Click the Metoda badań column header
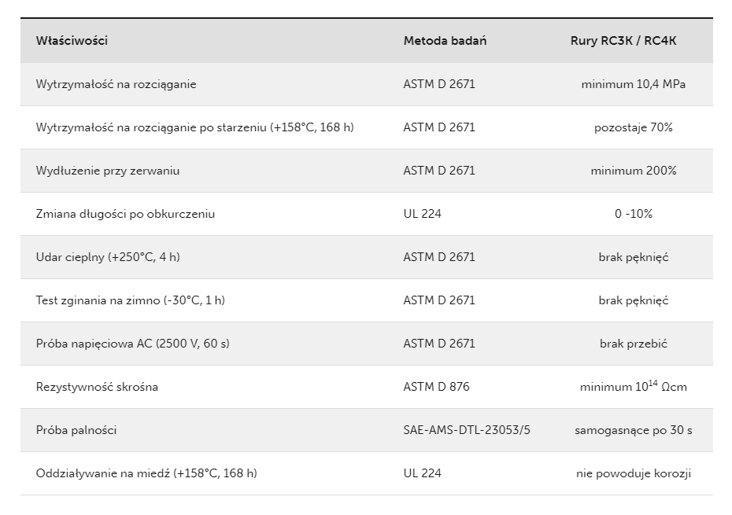This screenshot has width=732, height=515. [x=445, y=41]
